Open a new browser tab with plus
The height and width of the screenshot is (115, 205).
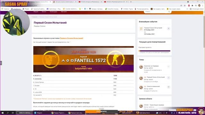[x=131, y=2]
